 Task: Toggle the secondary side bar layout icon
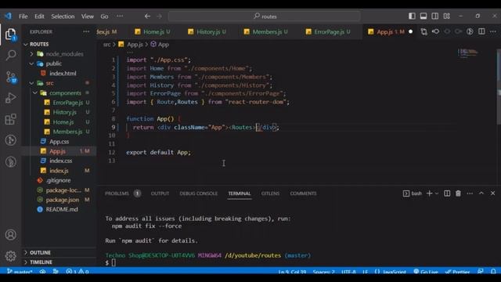tap(435, 16)
